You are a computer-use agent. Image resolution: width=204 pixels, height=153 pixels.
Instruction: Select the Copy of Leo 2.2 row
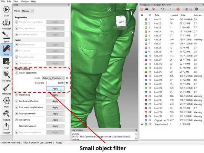point(172,120)
